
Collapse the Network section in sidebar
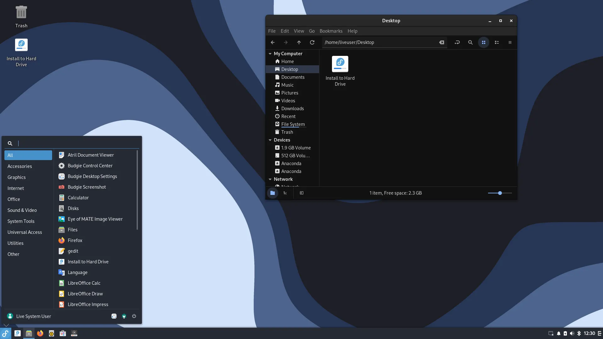click(270, 179)
